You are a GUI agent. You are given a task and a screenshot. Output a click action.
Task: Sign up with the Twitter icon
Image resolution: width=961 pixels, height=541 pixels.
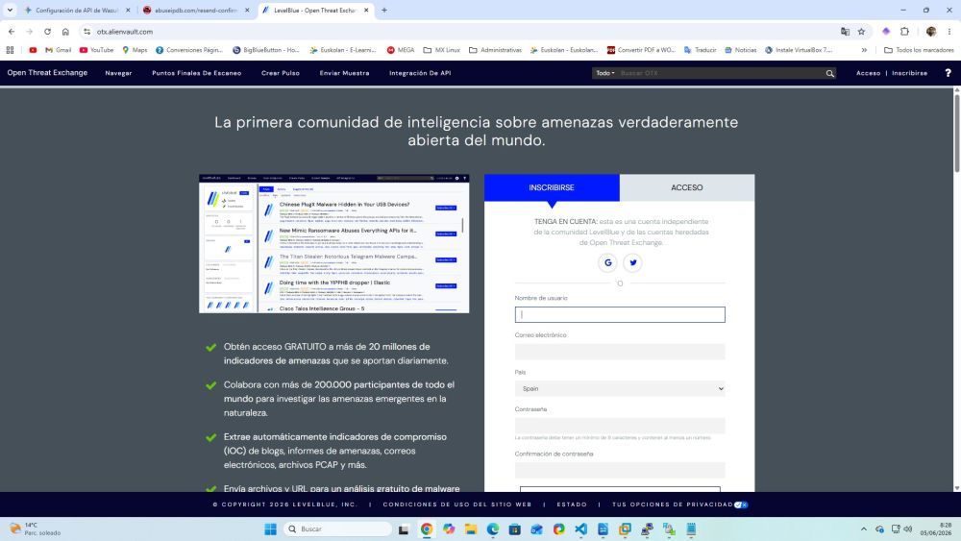(x=632, y=263)
